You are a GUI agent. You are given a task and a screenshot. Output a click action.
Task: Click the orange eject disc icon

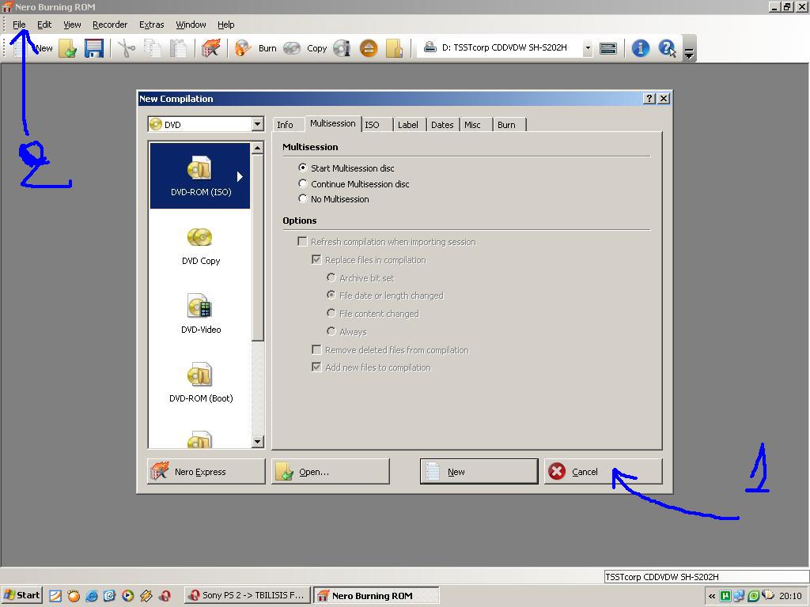coord(369,48)
